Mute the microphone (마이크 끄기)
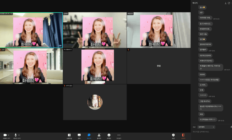The width and height of the screenshot is (232, 140). pos(15,135)
